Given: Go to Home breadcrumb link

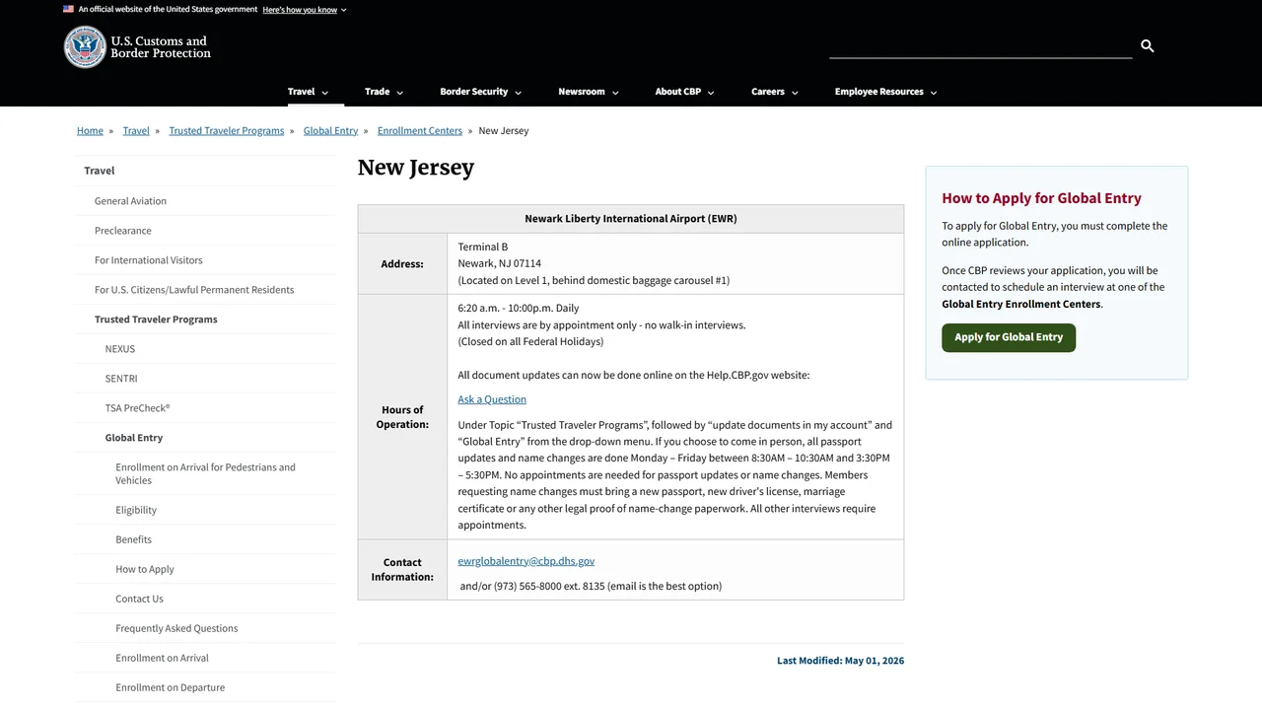Looking at the screenshot, I should [90, 131].
